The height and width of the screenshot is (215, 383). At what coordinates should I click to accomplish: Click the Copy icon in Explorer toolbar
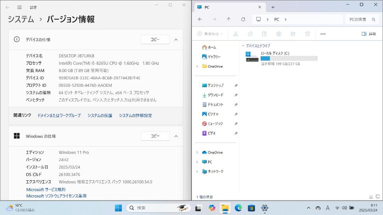(x=250, y=34)
